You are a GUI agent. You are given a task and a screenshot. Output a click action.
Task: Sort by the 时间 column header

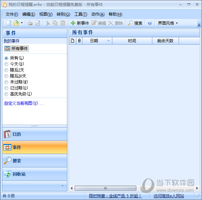132,41
